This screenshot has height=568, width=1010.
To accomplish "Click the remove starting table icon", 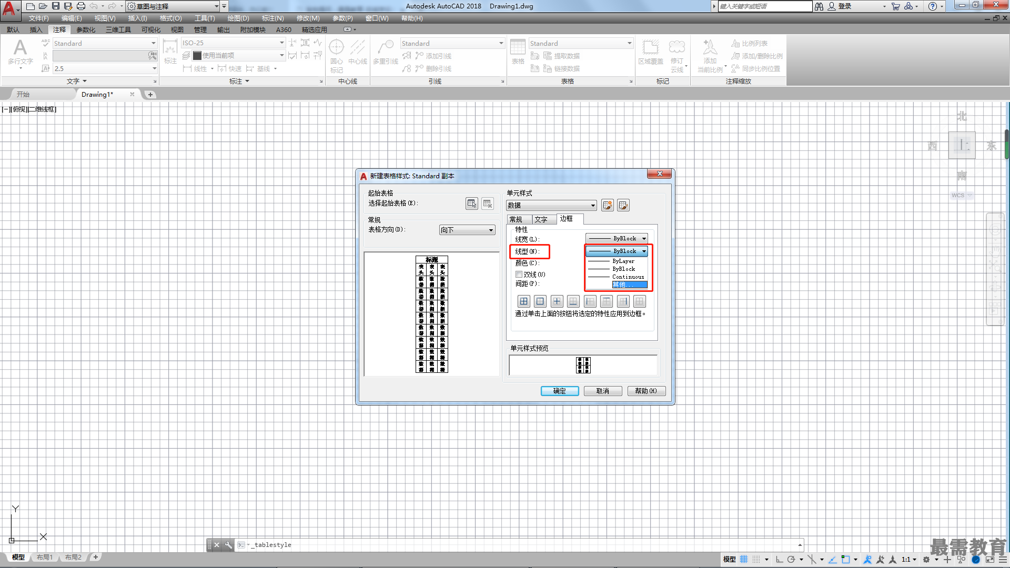I will pos(488,204).
